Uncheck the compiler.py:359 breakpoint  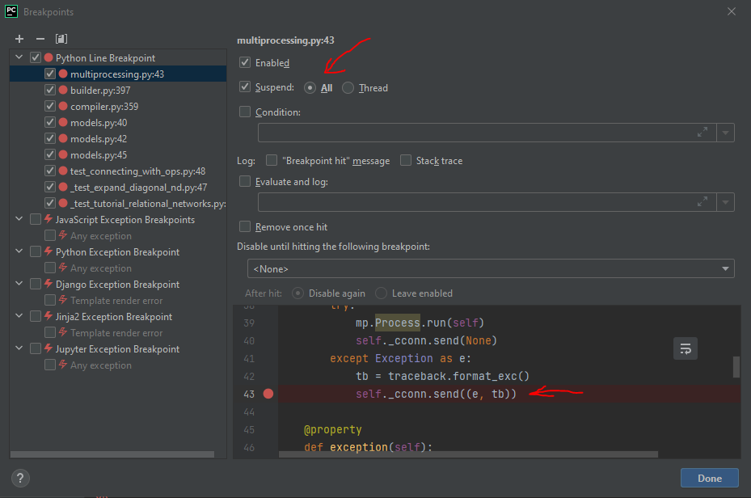tap(50, 106)
